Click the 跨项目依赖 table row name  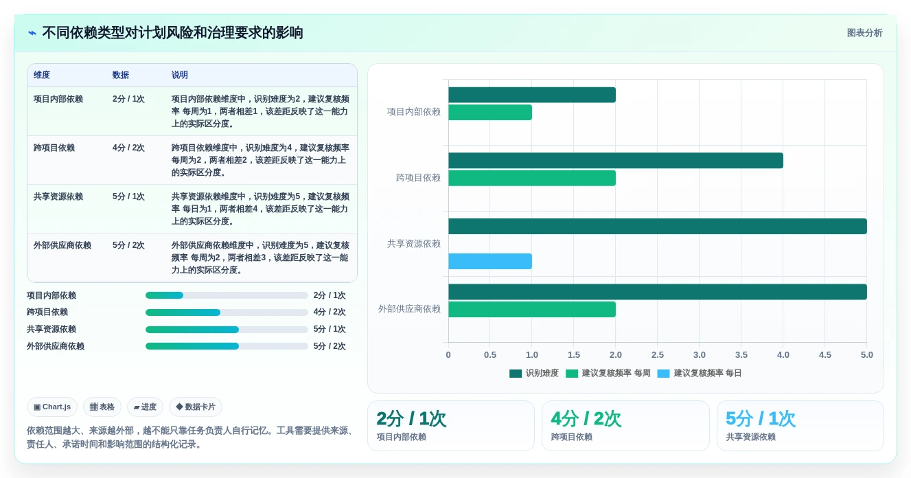point(54,148)
